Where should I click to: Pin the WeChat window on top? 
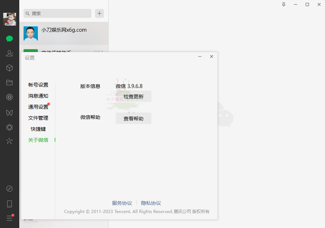pos(283,5)
